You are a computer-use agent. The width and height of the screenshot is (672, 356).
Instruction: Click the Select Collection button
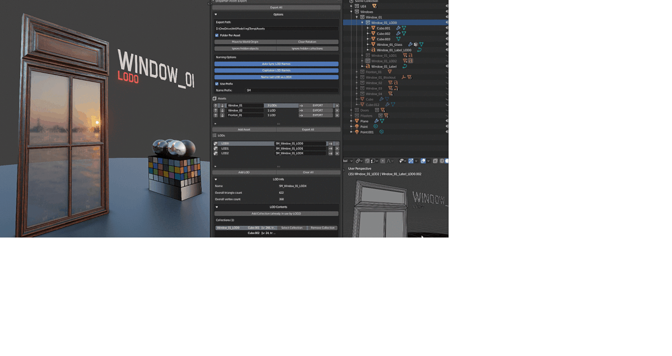point(292,227)
